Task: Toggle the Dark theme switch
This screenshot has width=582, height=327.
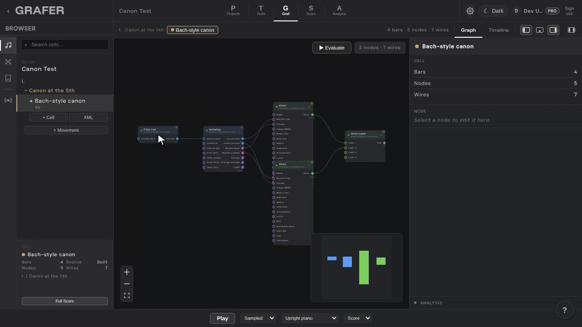Action: click(493, 11)
